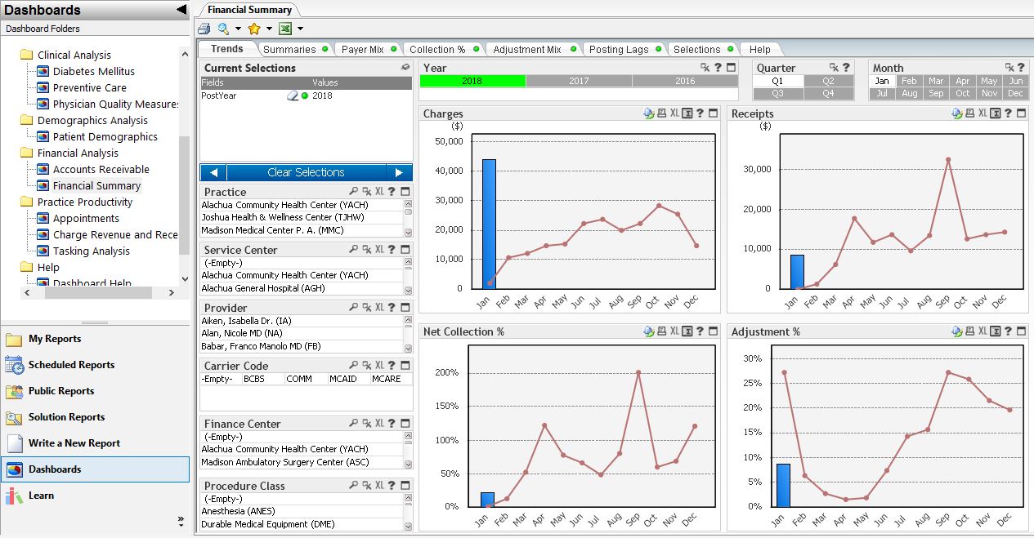This screenshot has width=1034, height=538.
Task: Click the print icon in the toolbar
Action: point(204,29)
